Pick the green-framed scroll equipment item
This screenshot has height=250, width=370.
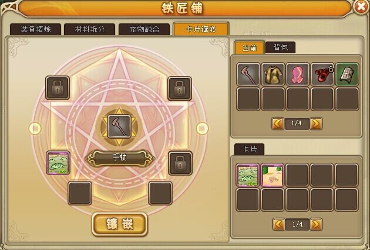pos(347,74)
